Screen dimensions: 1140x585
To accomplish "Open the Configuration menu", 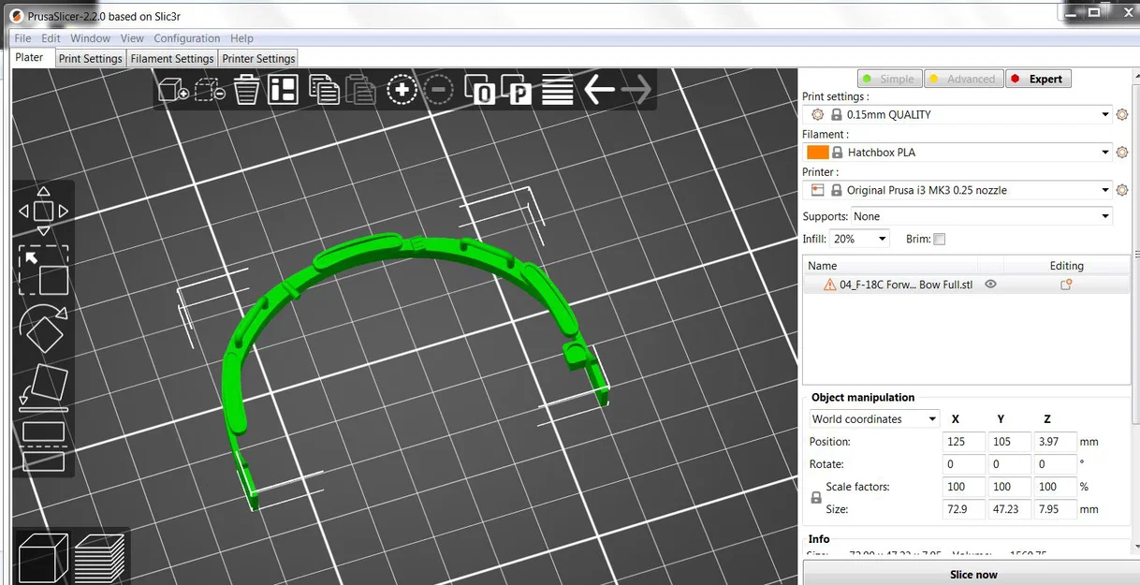I will 187,38.
